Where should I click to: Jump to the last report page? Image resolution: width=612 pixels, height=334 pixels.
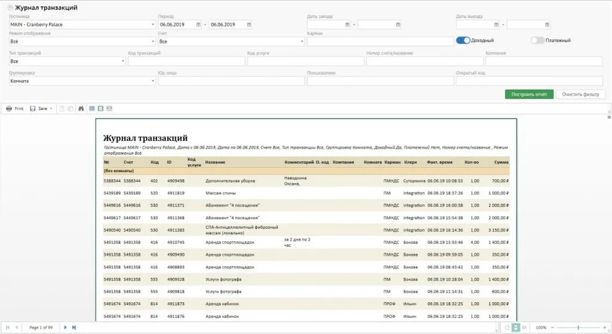click(x=74, y=327)
